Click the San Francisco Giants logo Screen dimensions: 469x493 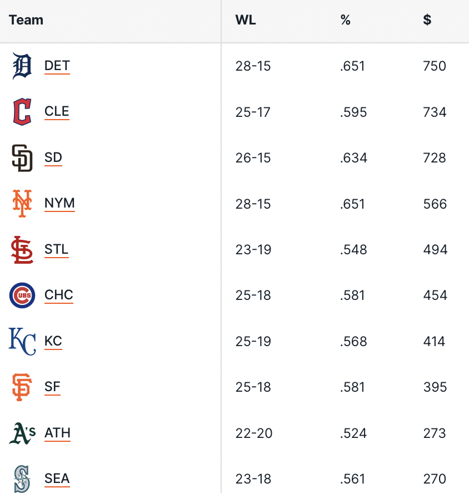[22, 387]
